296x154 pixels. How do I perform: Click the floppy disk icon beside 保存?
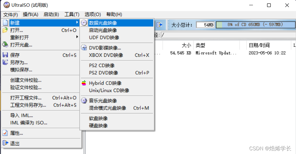coord(5,55)
